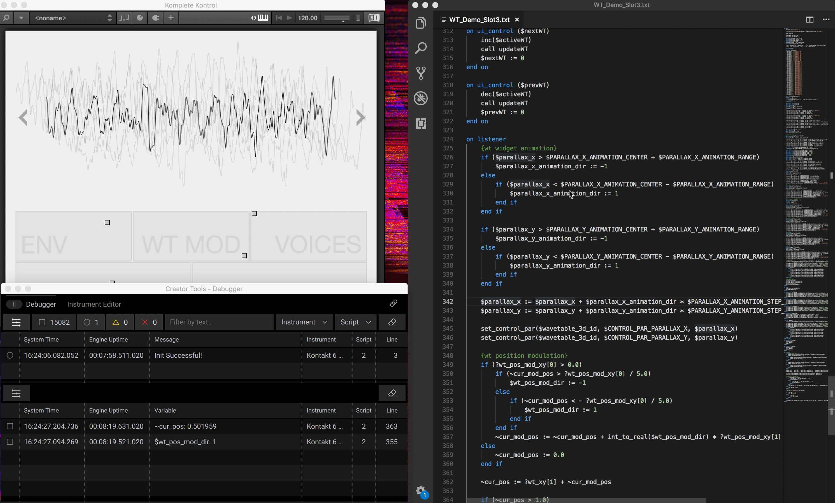Toggle the debugger pause button
Image resolution: width=835 pixels, height=503 pixels.
coord(14,304)
